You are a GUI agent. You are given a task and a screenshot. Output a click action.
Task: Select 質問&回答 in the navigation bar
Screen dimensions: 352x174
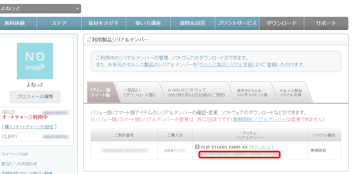tap(193, 23)
